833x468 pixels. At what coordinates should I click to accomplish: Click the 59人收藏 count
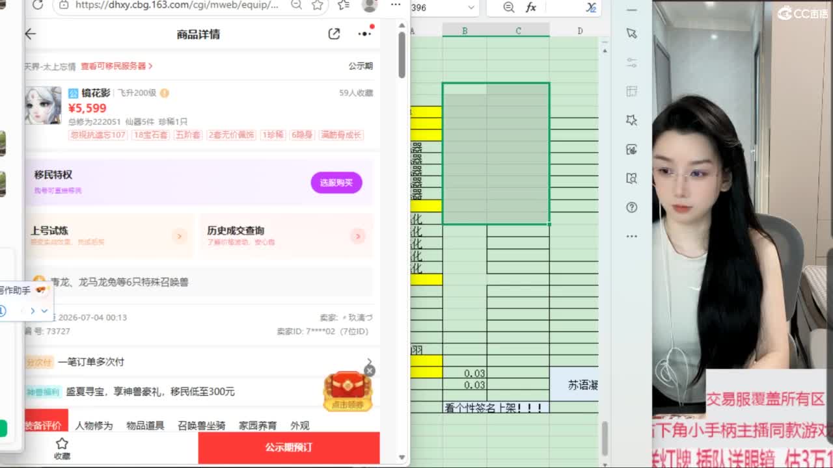pos(356,93)
